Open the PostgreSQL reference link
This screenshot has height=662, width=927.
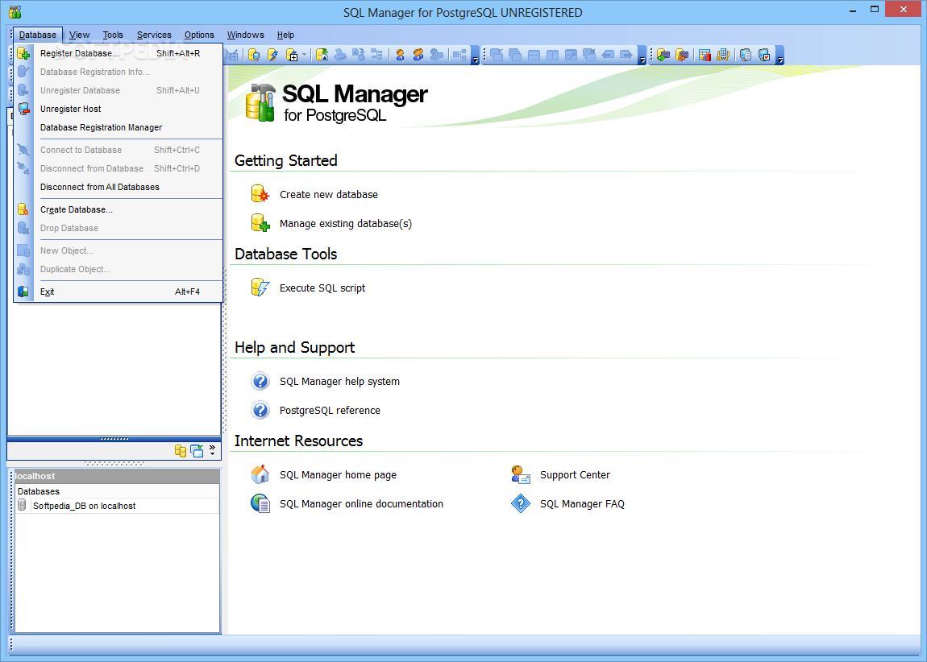click(x=330, y=411)
